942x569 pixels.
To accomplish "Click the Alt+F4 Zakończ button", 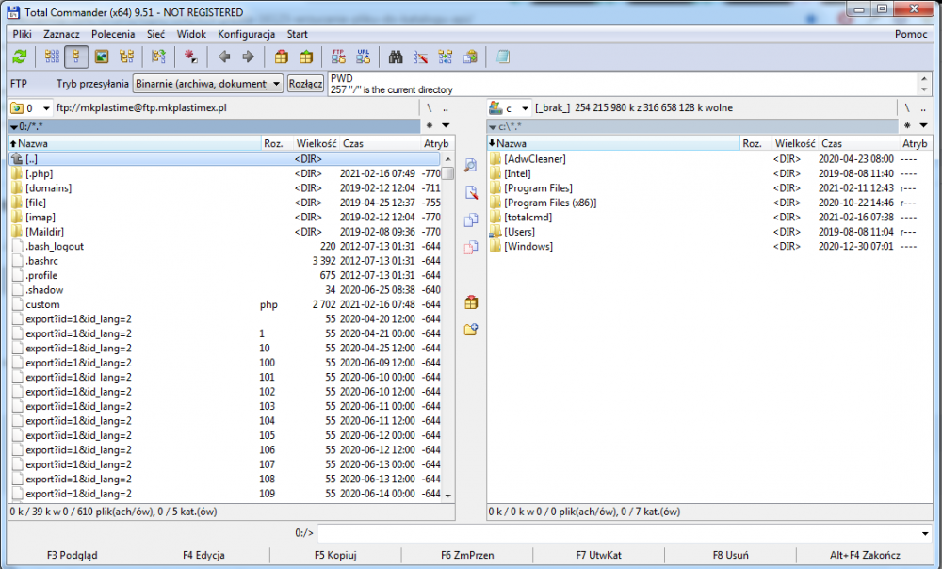I will 865,555.
